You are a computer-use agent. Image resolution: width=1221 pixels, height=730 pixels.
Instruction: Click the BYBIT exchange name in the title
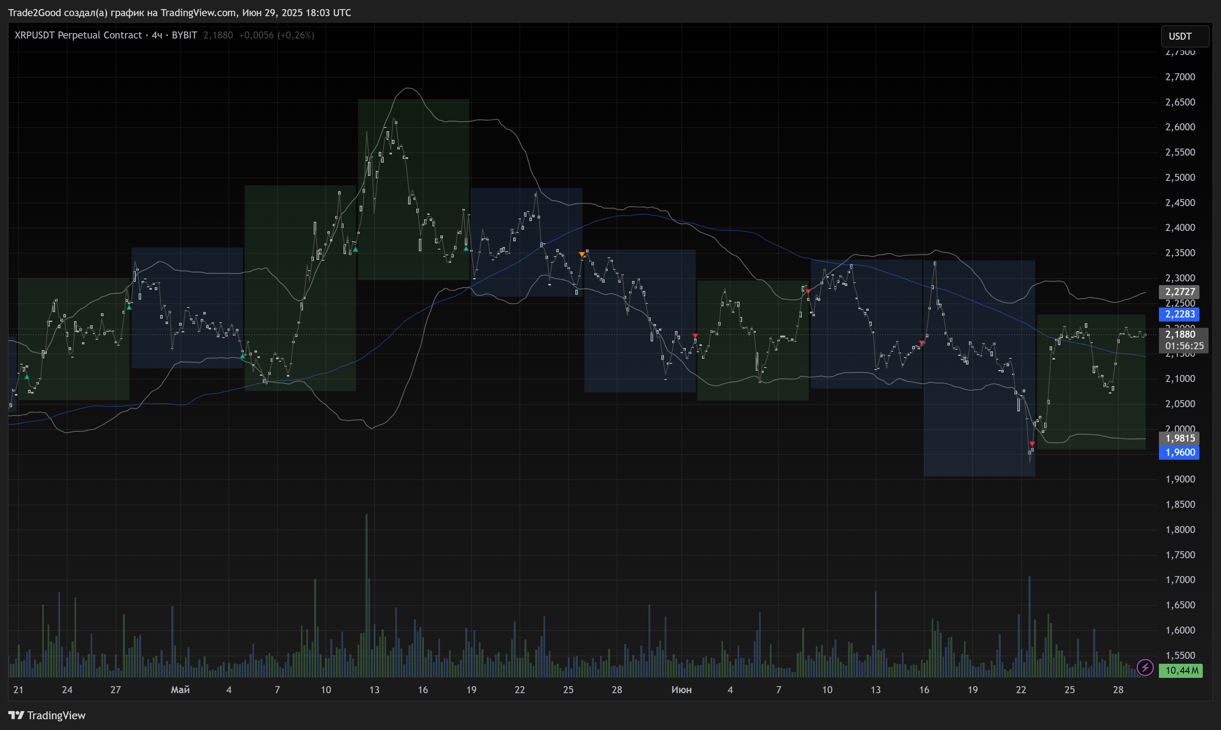[x=184, y=35]
